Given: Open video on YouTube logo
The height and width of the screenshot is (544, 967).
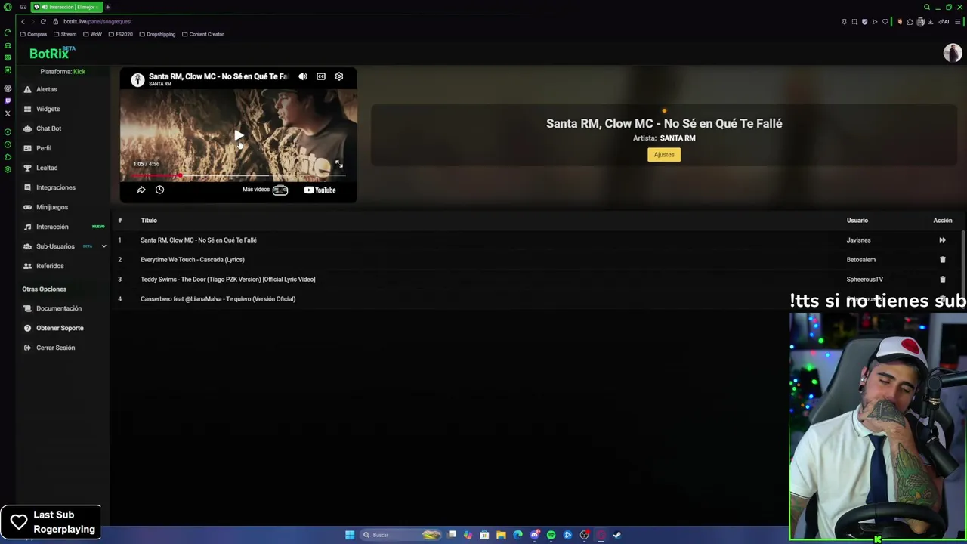Looking at the screenshot, I should [x=320, y=190].
